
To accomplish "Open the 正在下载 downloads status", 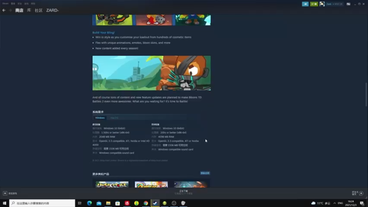I will tap(184, 192).
